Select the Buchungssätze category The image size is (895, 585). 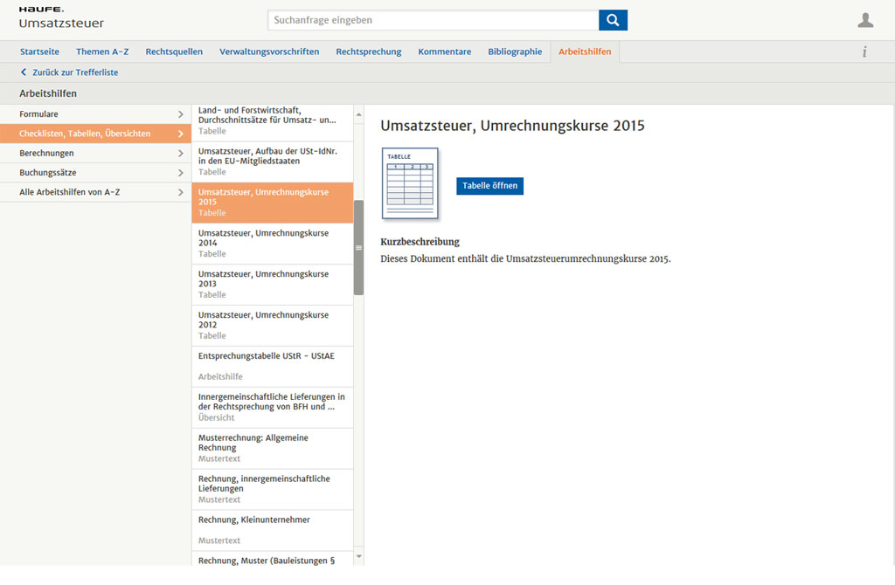[95, 172]
